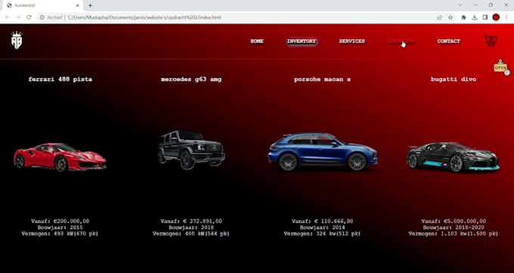Reload the page with refresh icon
514x273 pixels.
point(29,17)
